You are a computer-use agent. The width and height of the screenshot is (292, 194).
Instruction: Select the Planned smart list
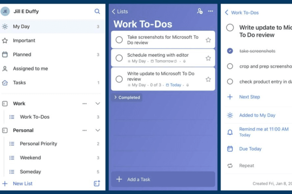coord(22,55)
